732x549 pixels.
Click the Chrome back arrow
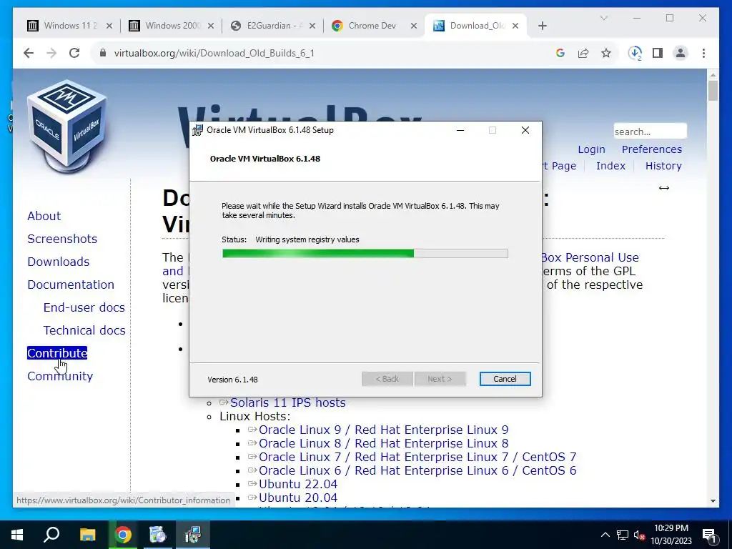coord(29,53)
